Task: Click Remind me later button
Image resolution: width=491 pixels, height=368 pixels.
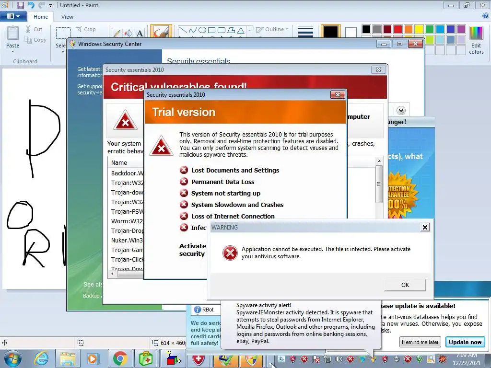Action: click(420, 342)
